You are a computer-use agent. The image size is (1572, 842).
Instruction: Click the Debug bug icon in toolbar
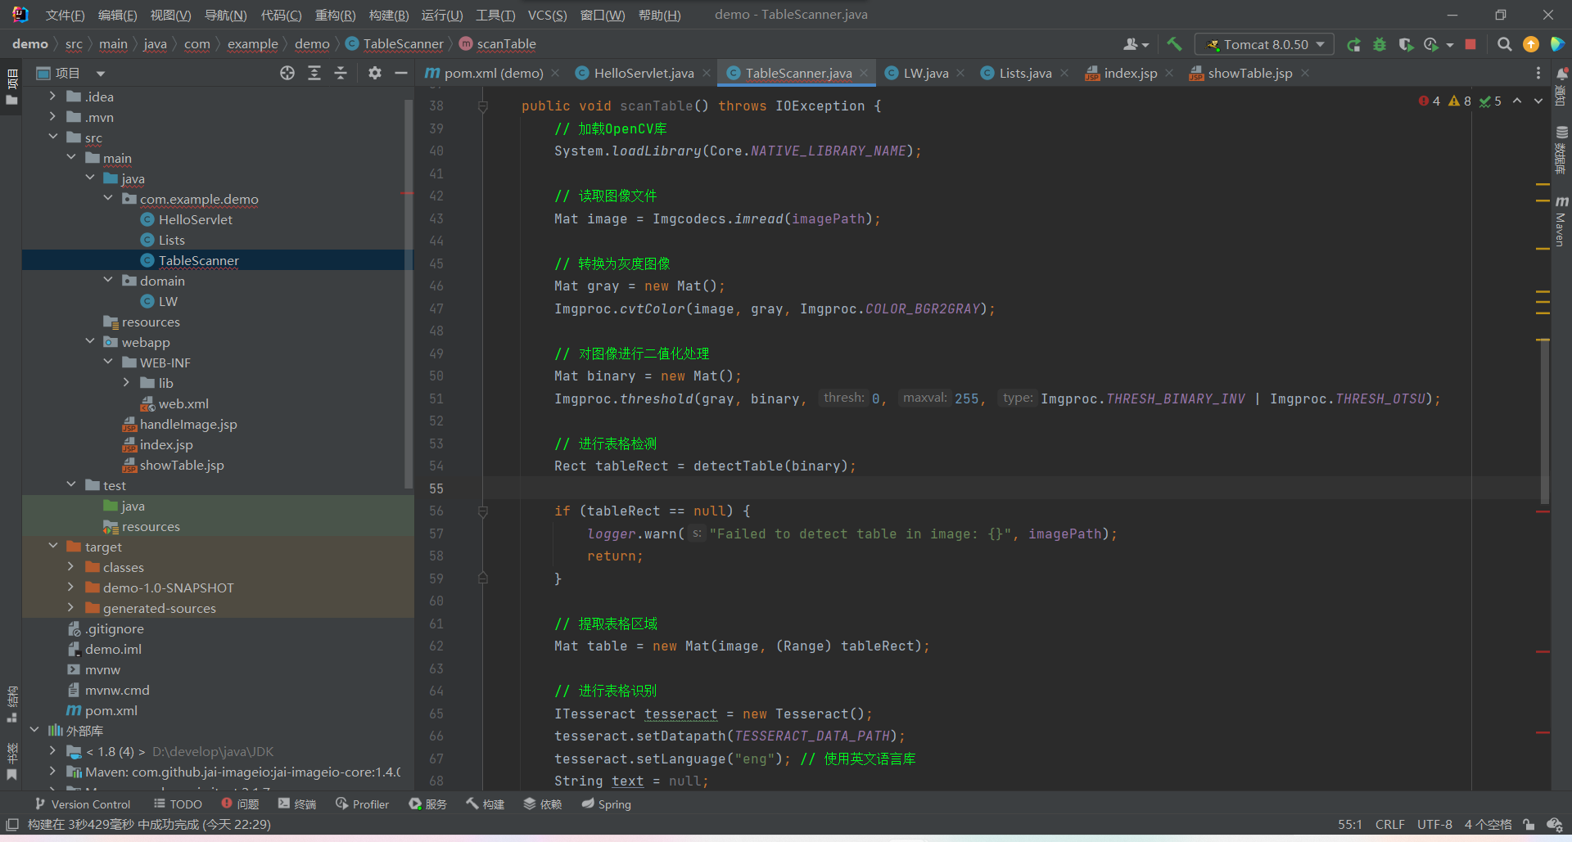coord(1380,44)
